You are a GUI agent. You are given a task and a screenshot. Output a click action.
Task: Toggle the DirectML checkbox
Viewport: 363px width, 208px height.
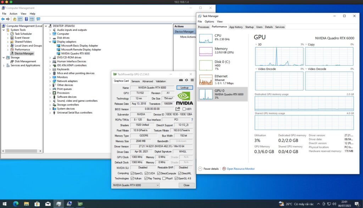180,173
